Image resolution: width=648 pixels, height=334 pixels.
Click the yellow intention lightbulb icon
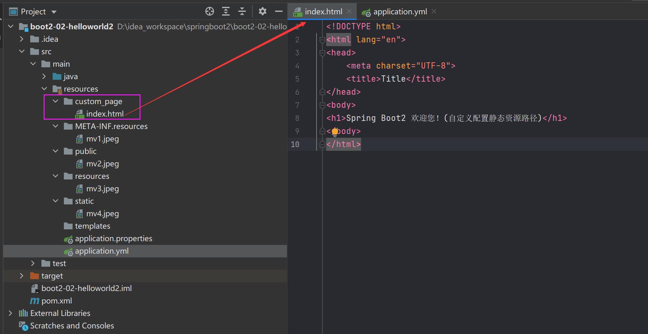point(335,132)
